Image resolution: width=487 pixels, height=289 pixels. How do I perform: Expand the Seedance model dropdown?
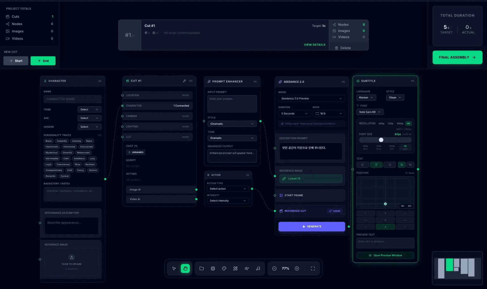coord(312,99)
